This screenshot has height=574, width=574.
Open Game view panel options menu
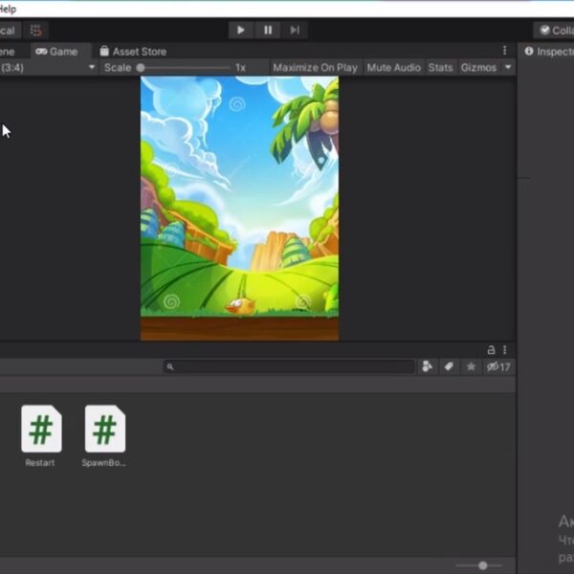[505, 50]
